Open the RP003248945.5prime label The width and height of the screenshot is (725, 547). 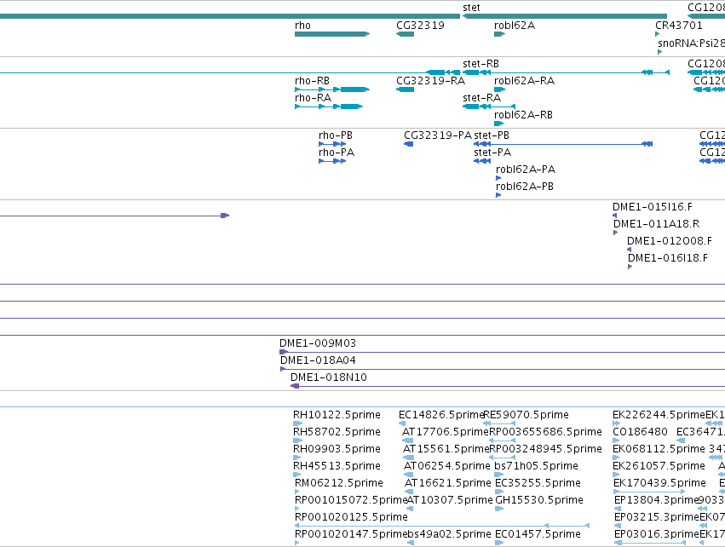point(545,449)
